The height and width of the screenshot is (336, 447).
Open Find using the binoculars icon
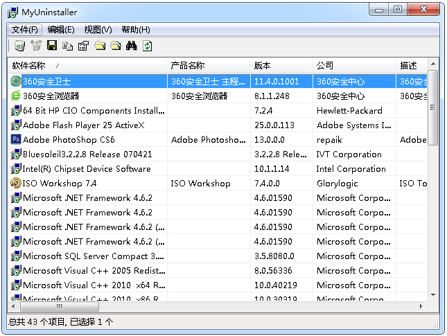click(132, 46)
